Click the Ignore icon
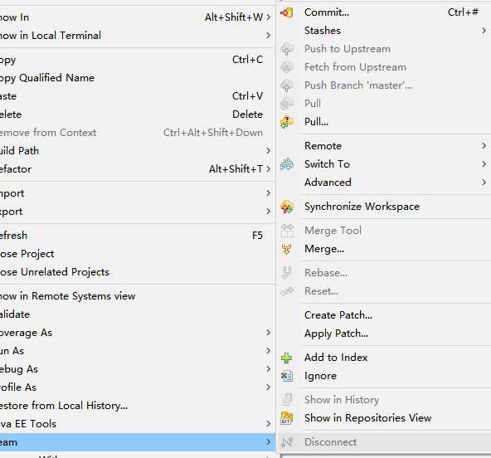Image resolution: width=491 pixels, height=458 pixels. [286, 376]
